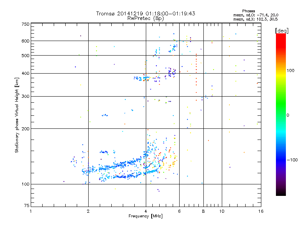Click the y-axis tick label '400'
This screenshot has height=230, width=307.
click(x=25, y=74)
